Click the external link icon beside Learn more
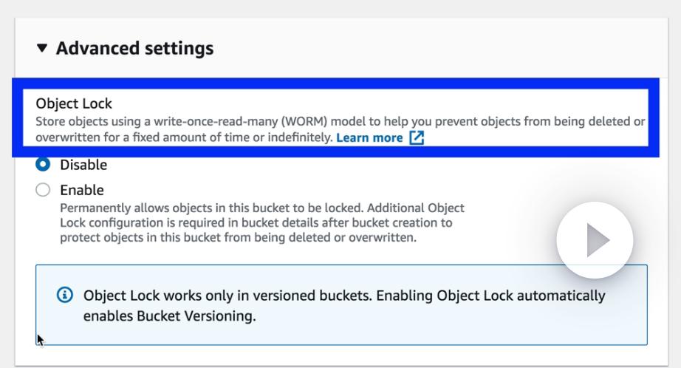Viewport: 681px width, 368px height. pyautogui.click(x=417, y=137)
